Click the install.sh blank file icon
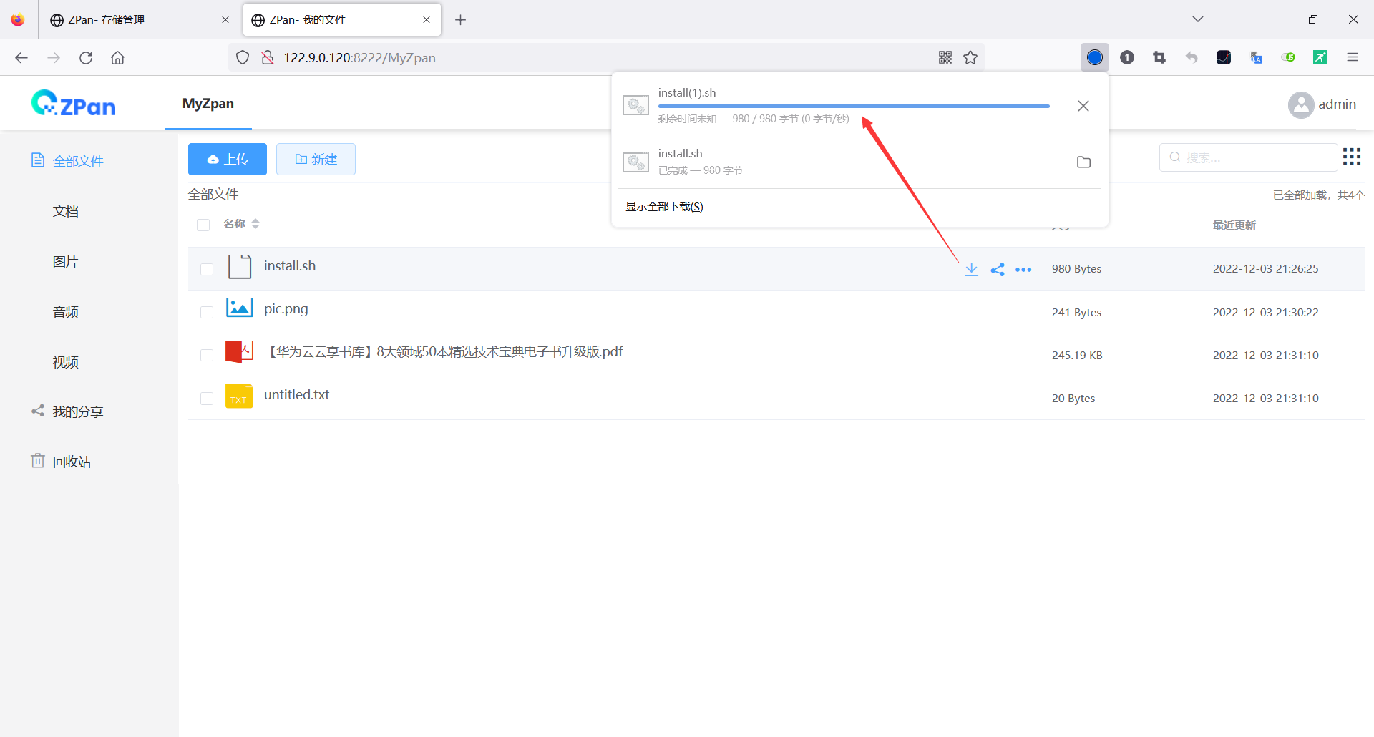 [239, 266]
